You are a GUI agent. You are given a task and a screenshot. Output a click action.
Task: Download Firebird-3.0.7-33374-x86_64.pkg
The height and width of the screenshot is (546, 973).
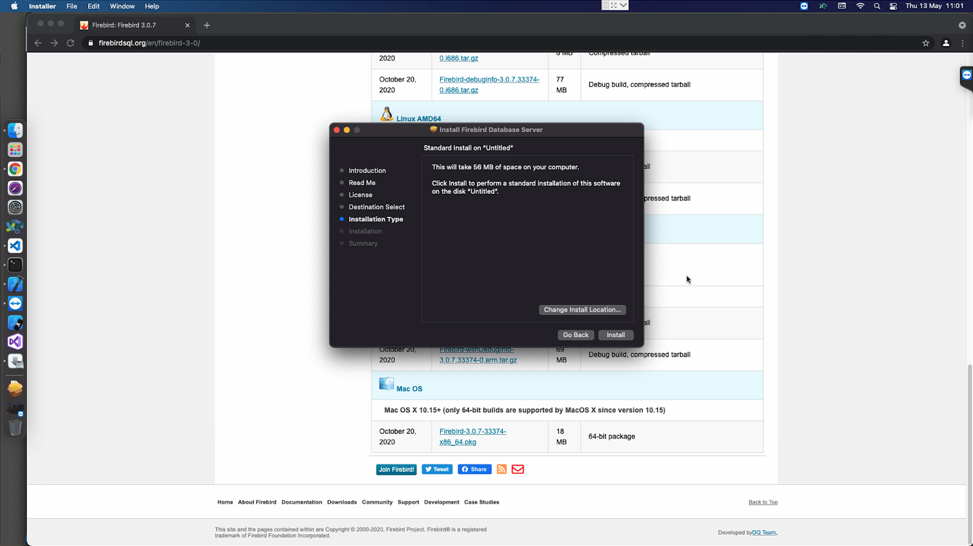(x=473, y=437)
